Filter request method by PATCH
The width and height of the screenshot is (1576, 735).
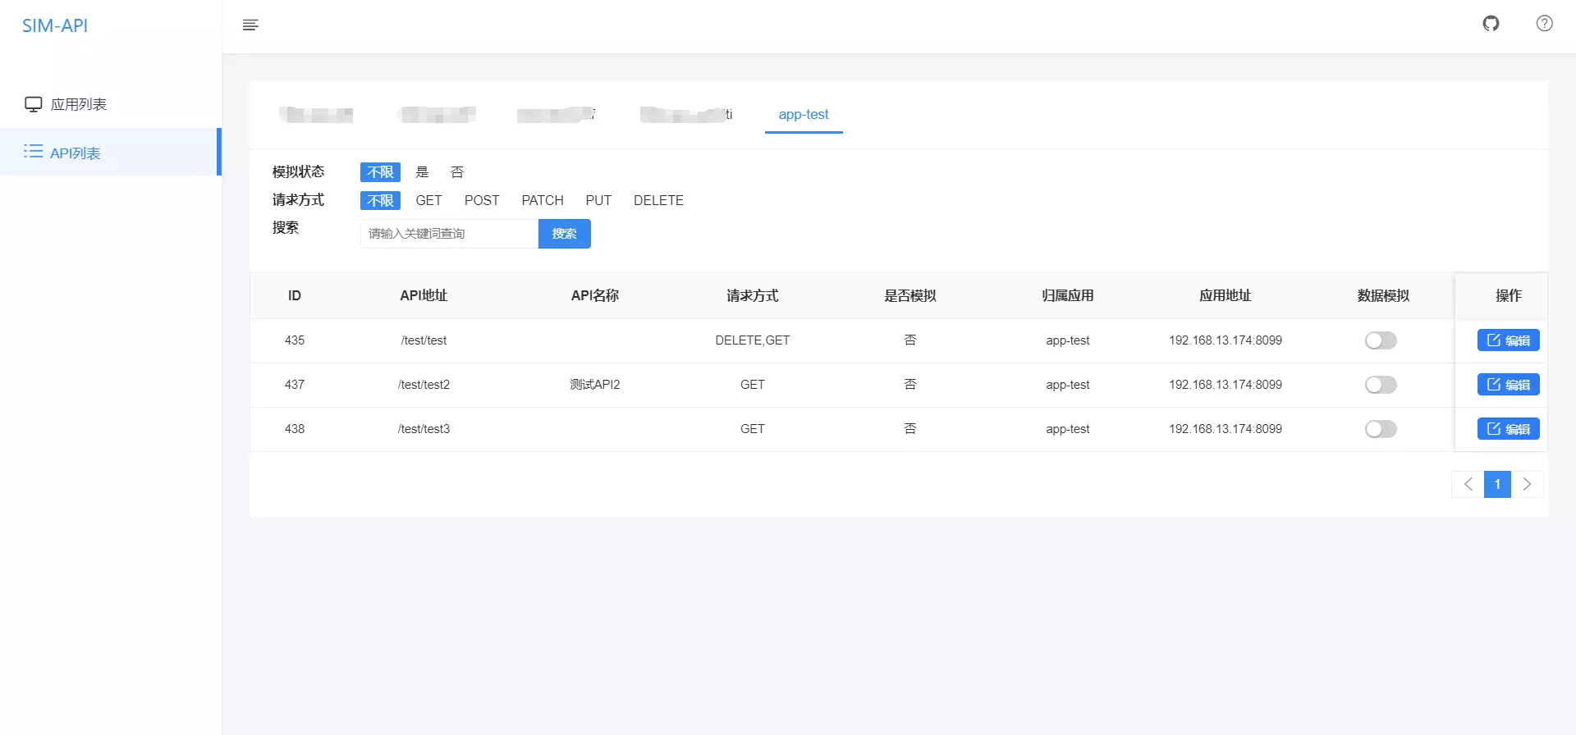coord(543,200)
